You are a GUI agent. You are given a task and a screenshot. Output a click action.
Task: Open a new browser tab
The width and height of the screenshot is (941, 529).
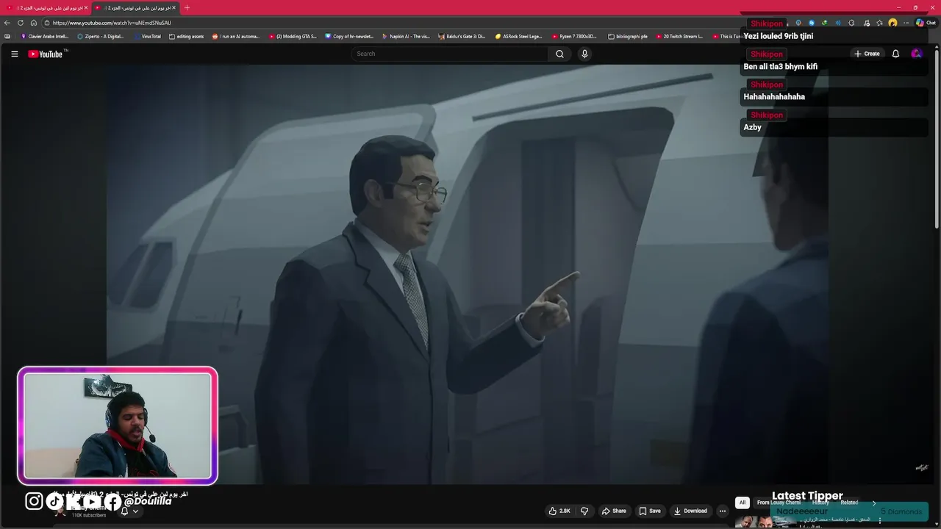187,7
